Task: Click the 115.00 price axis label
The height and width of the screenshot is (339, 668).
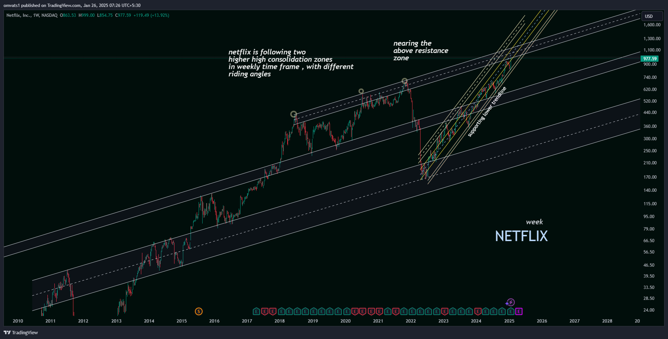Action: point(650,204)
